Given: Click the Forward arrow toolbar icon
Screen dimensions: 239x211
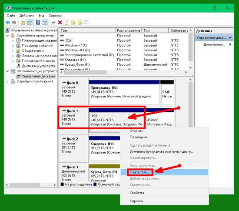Looking at the screenshot, I should point(14,23).
